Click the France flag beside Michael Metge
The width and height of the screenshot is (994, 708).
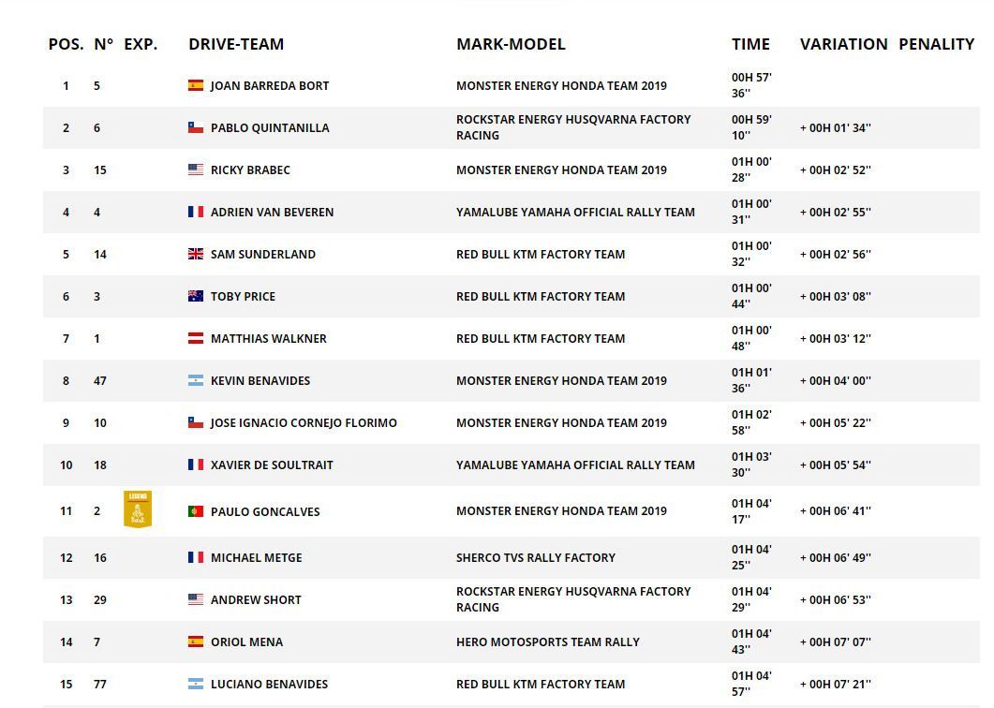point(196,557)
